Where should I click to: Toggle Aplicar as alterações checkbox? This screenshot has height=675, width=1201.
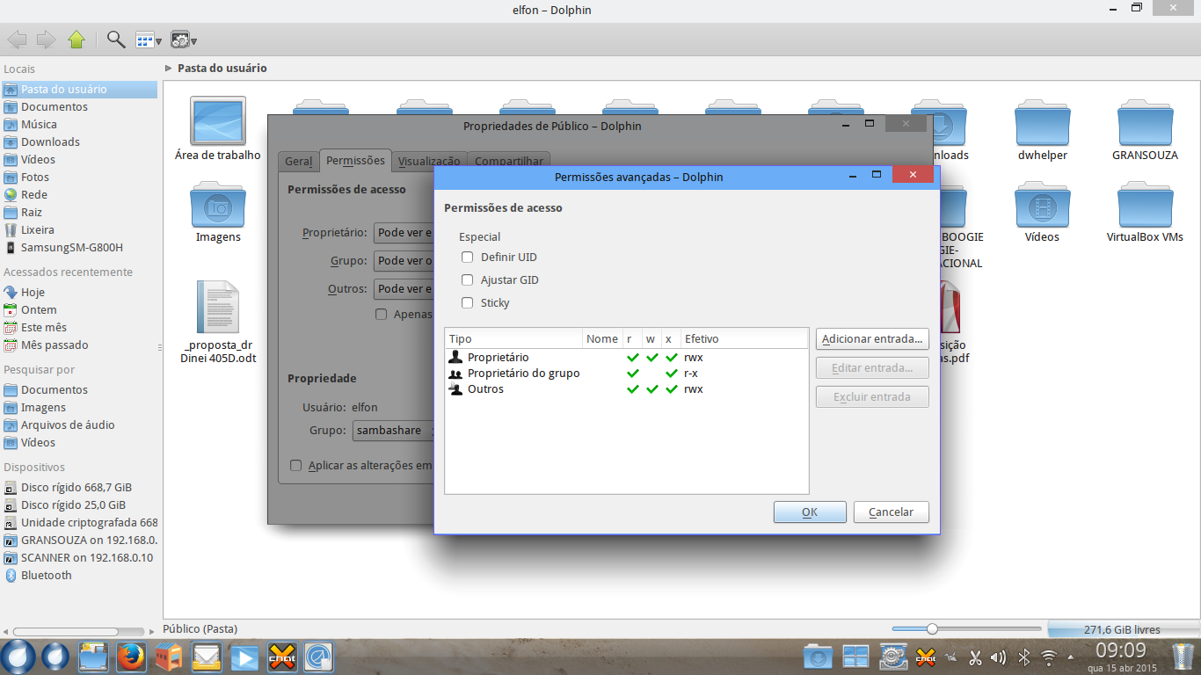coord(296,465)
